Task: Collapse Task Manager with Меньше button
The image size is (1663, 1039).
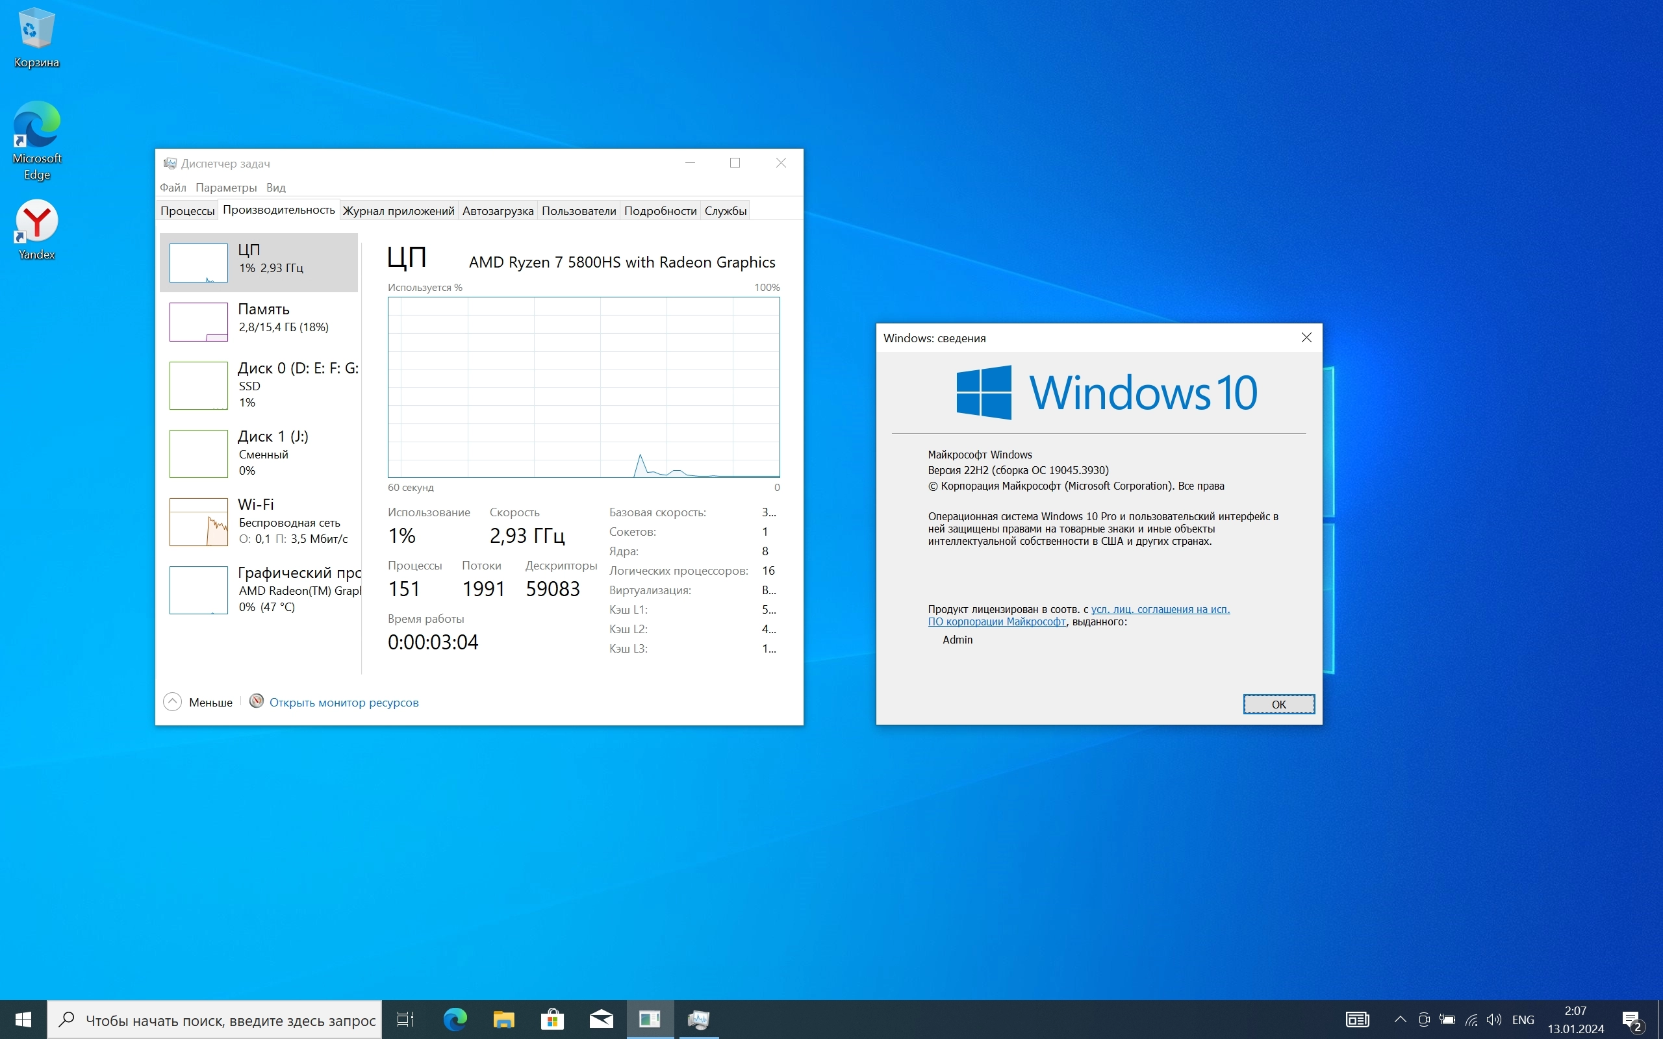Action: pos(199,701)
